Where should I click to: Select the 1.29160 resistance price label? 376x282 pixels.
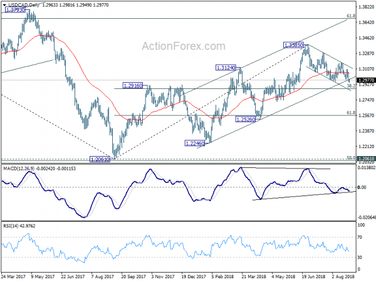133,85
